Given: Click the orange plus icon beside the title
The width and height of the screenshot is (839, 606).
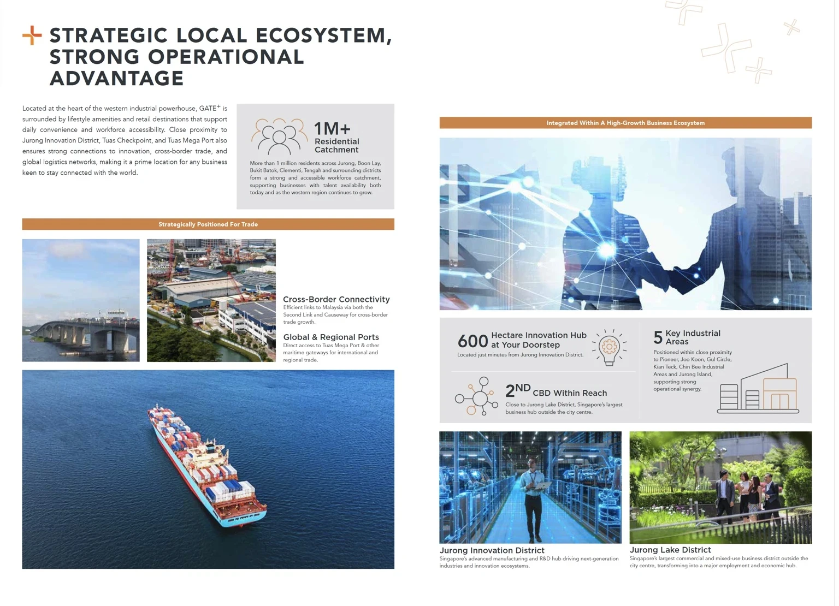Looking at the screenshot, I should (32, 35).
